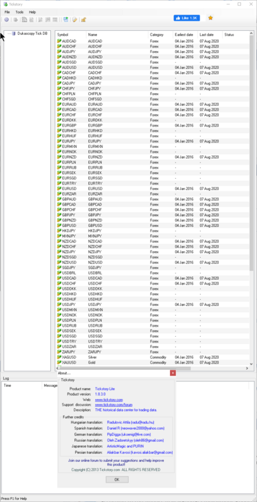Click the blue round settings toolbar icon

point(7,19)
